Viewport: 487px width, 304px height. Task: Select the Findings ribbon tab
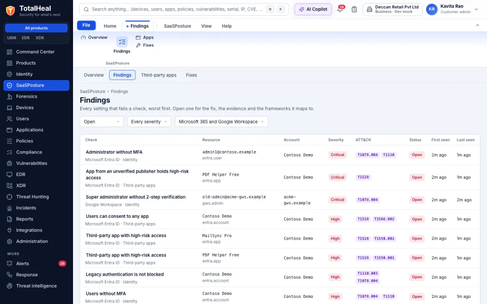pyautogui.click(x=137, y=26)
